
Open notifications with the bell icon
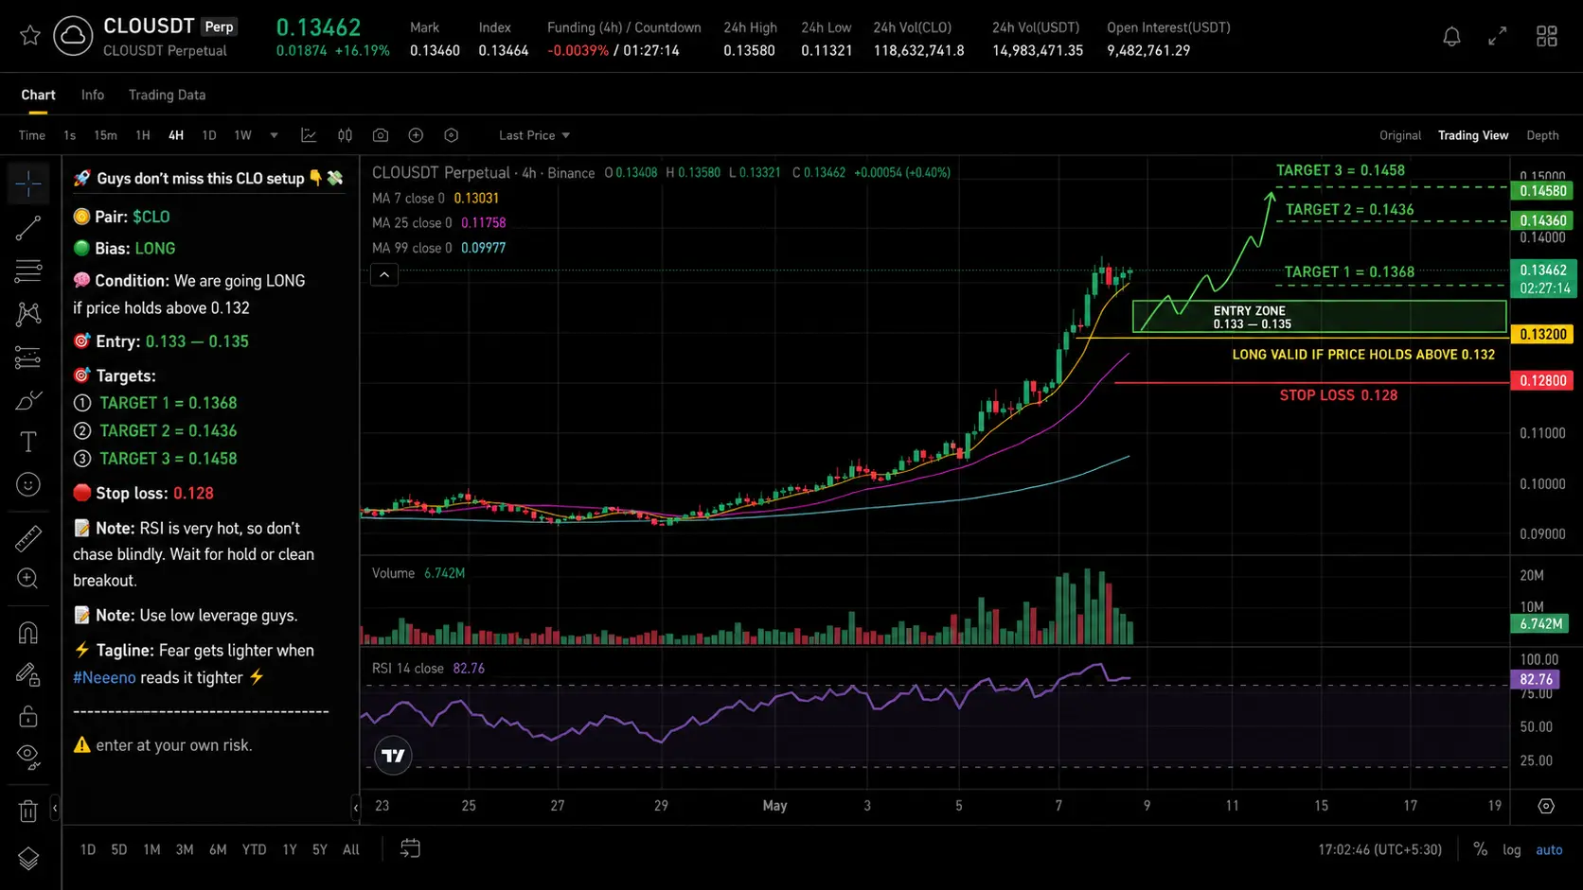click(1451, 36)
